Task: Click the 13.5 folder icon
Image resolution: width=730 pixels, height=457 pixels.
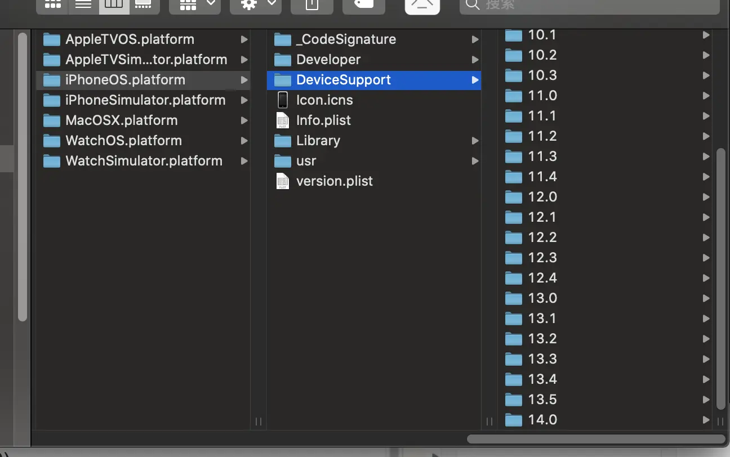Action: tap(514, 400)
